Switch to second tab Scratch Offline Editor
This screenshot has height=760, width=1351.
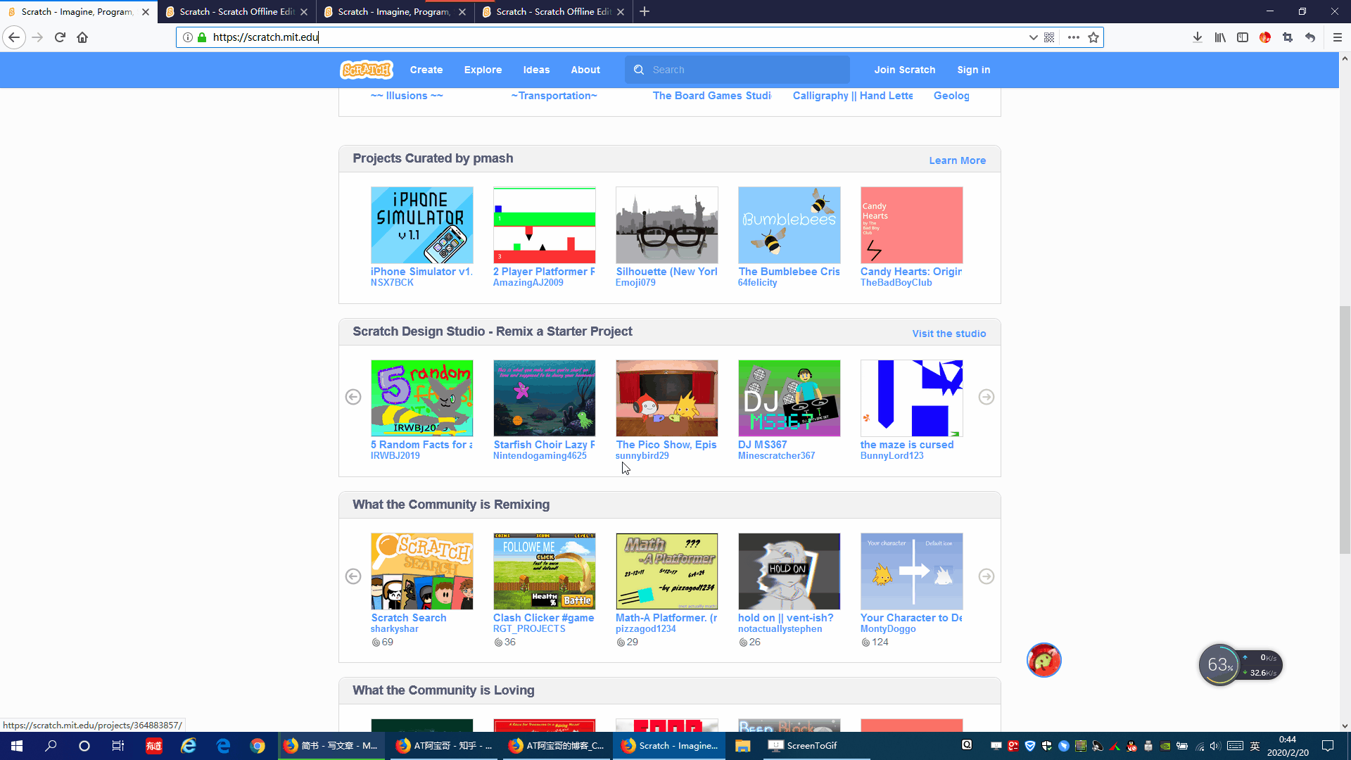(236, 11)
